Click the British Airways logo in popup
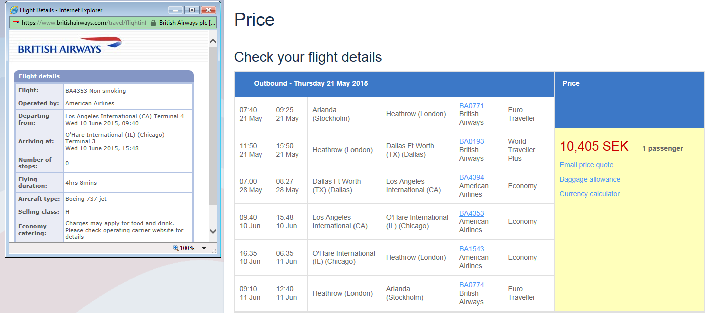The height and width of the screenshot is (313, 708). point(70,45)
